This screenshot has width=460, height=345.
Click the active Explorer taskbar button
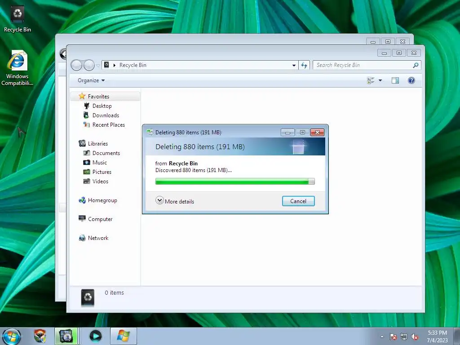click(x=66, y=336)
